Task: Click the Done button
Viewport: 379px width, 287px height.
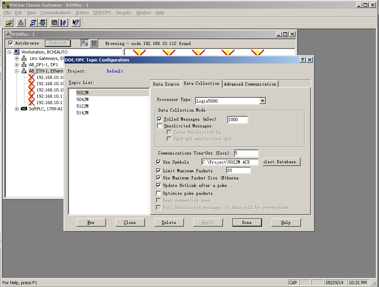Action: (x=247, y=222)
